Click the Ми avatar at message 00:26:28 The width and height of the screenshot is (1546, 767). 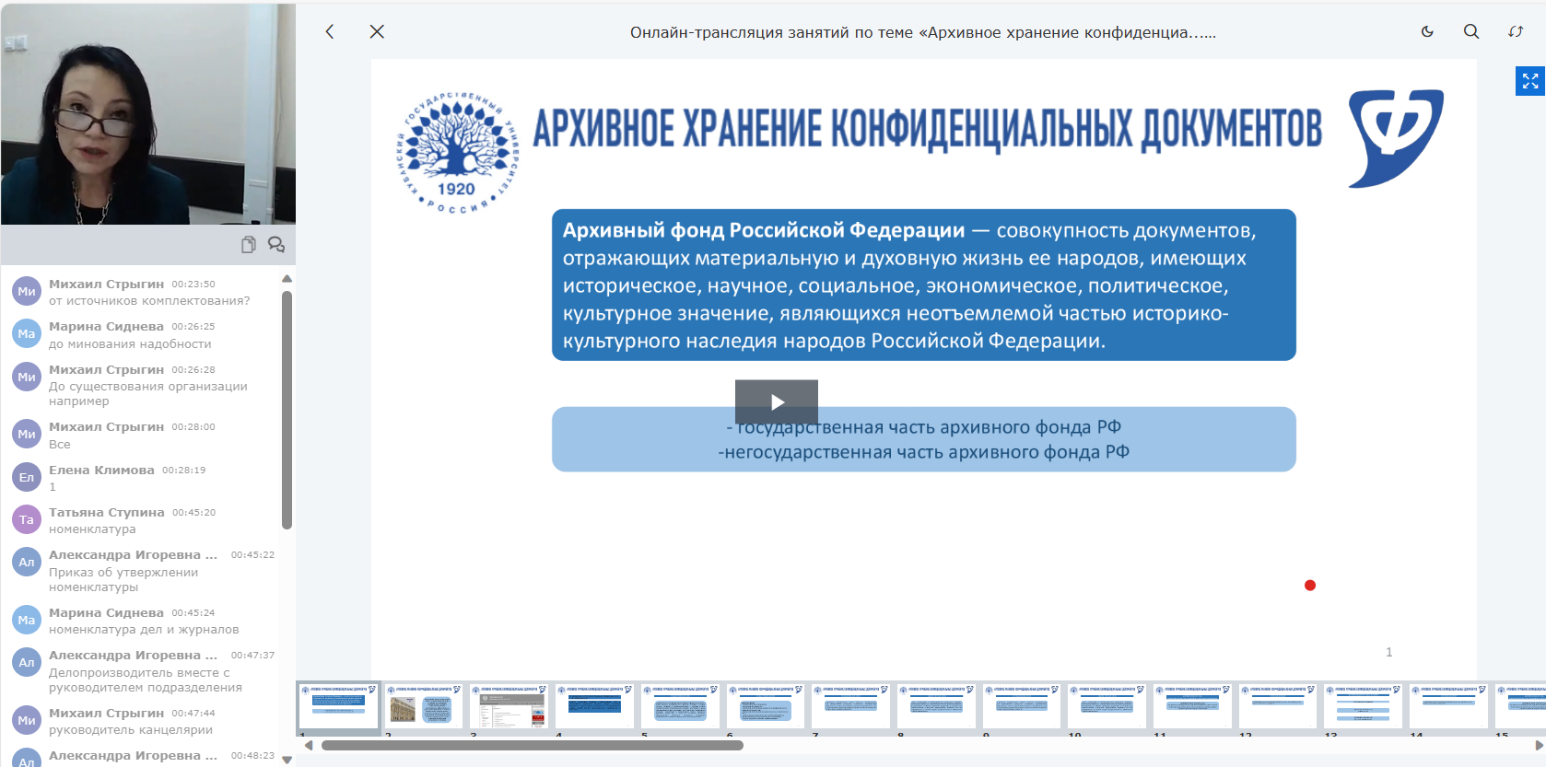(x=27, y=377)
